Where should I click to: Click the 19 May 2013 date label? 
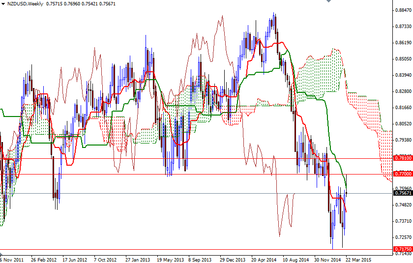(170, 260)
